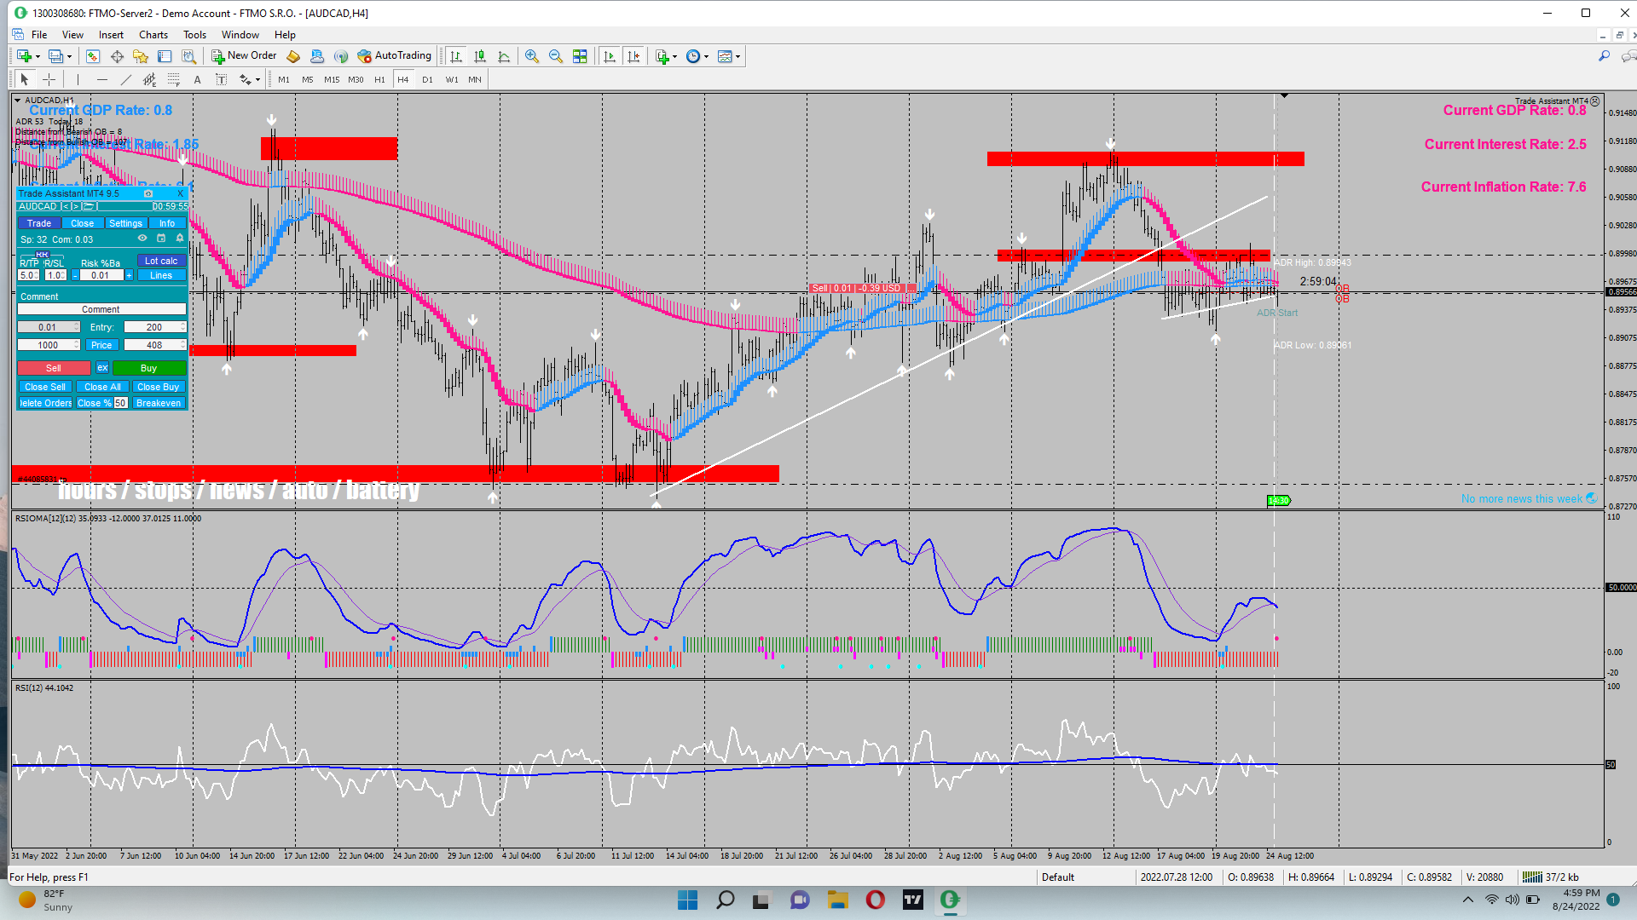Toggle the eye icon in Trade Assistant

click(142, 239)
